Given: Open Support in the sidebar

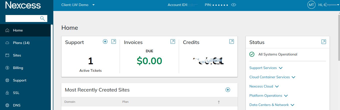Looking at the screenshot, I should coord(25,80).
